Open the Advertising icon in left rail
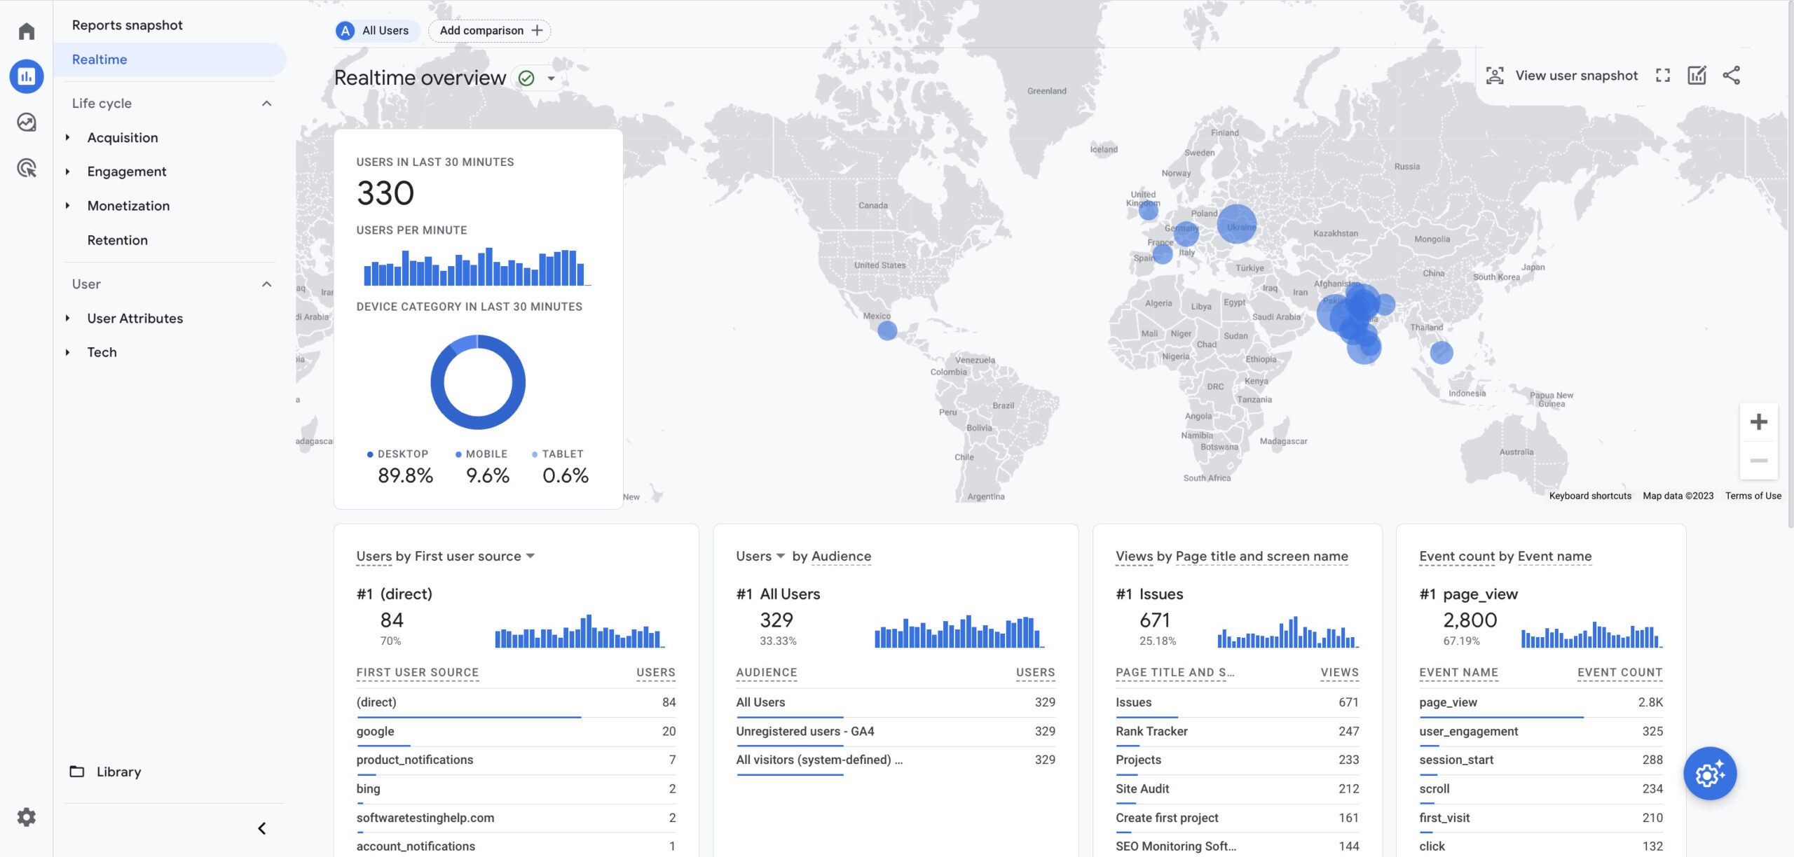The image size is (1794, 857). 27,168
